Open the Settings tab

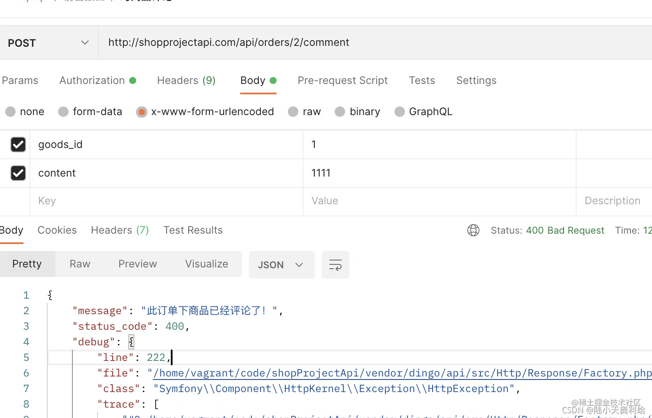(476, 80)
